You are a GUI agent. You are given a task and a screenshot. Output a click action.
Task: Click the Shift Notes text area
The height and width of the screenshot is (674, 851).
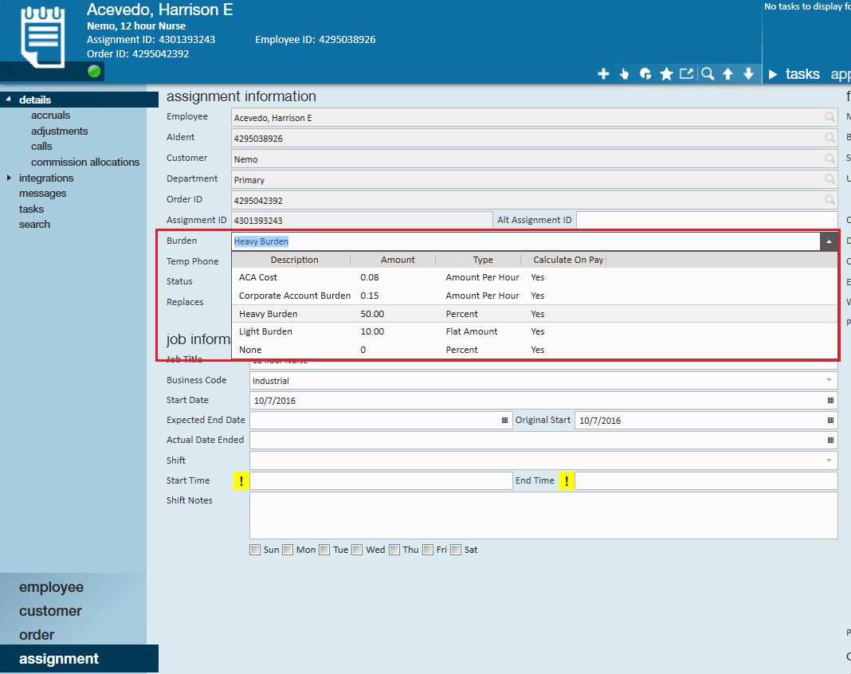click(x=543, y=515)
